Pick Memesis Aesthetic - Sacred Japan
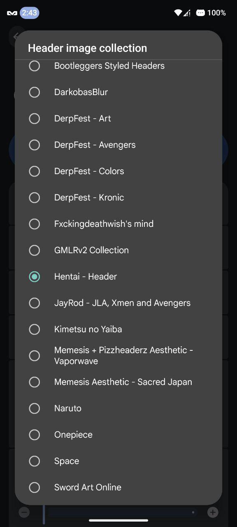This screenshot has width=237, height=527. click(118, 382)
